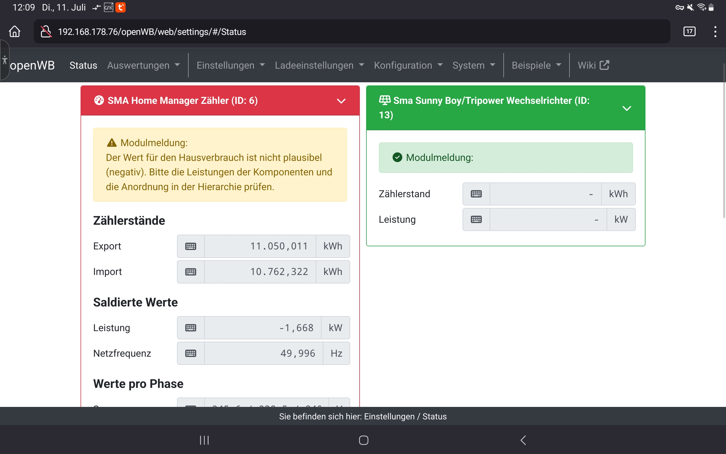The height and width of the screenshot is (454, 726).
Task: Click the keyboard icon beside Export value
Action: pyautogui.click(x=191, y=246)
